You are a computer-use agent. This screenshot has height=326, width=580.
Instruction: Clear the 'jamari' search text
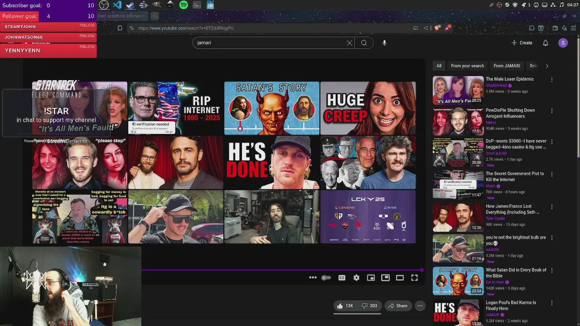tap(349, 43)
